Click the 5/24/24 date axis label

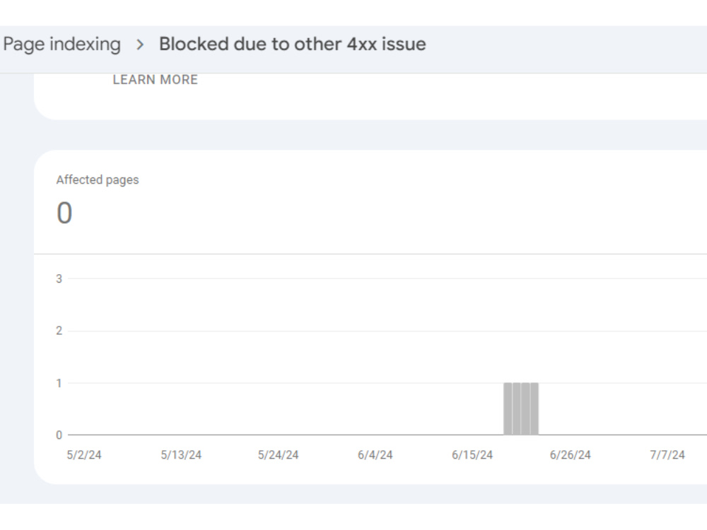278,454
